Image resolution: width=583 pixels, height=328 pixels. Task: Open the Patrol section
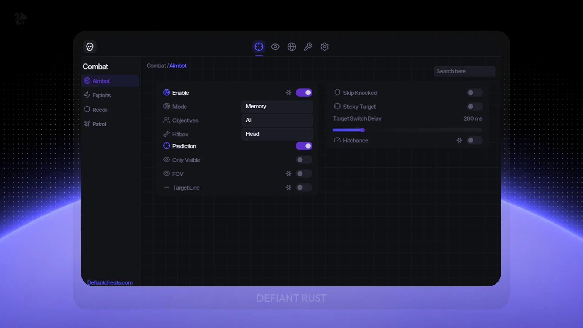point(110,124)
